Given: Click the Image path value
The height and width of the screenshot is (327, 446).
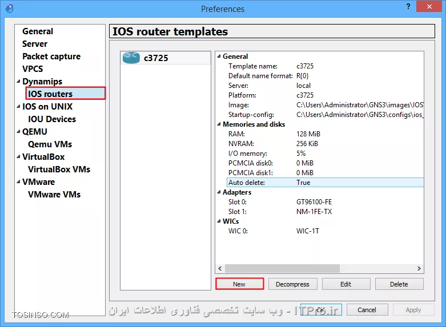Looking at the screenshot, I should pos(360,104).
